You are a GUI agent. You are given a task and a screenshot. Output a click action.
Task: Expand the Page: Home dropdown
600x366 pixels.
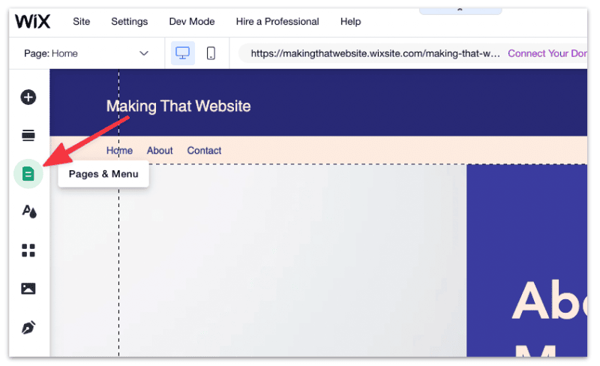86,53
